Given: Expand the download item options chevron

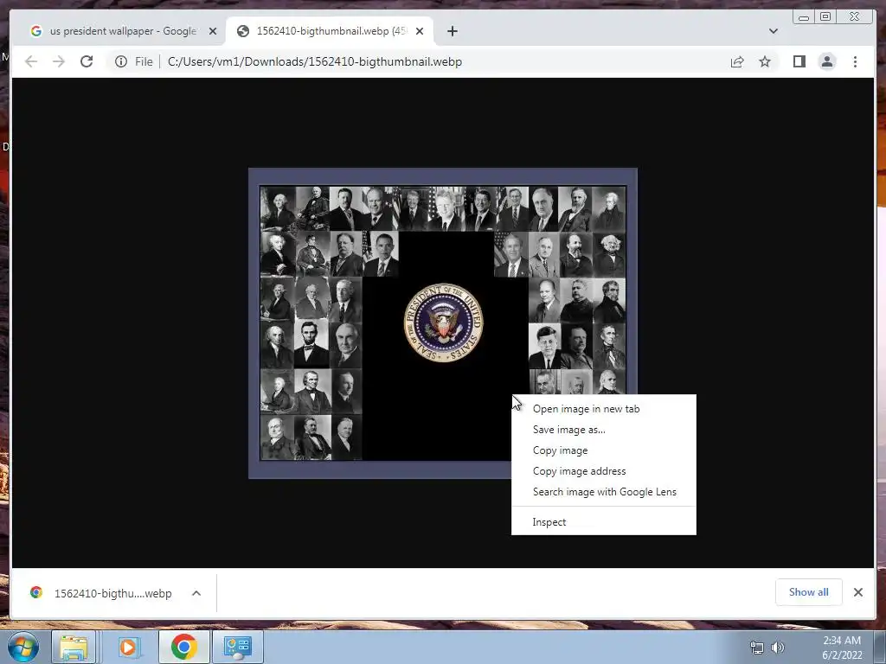Looking at the screenshot, I should tap(196, 593).
